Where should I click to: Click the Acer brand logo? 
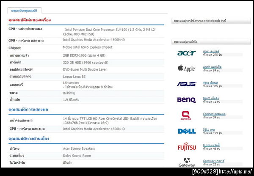(x=187, y=53)
